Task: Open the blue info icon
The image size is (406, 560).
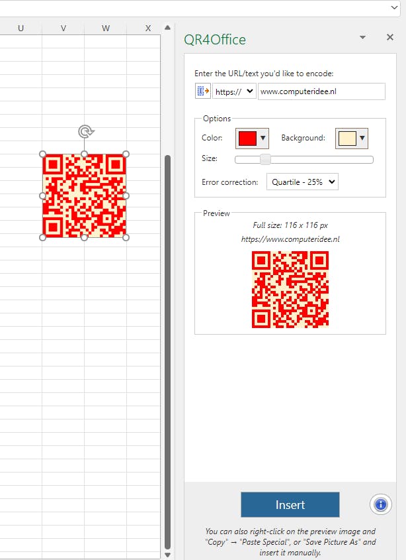Action: click(x=381, y=504)
